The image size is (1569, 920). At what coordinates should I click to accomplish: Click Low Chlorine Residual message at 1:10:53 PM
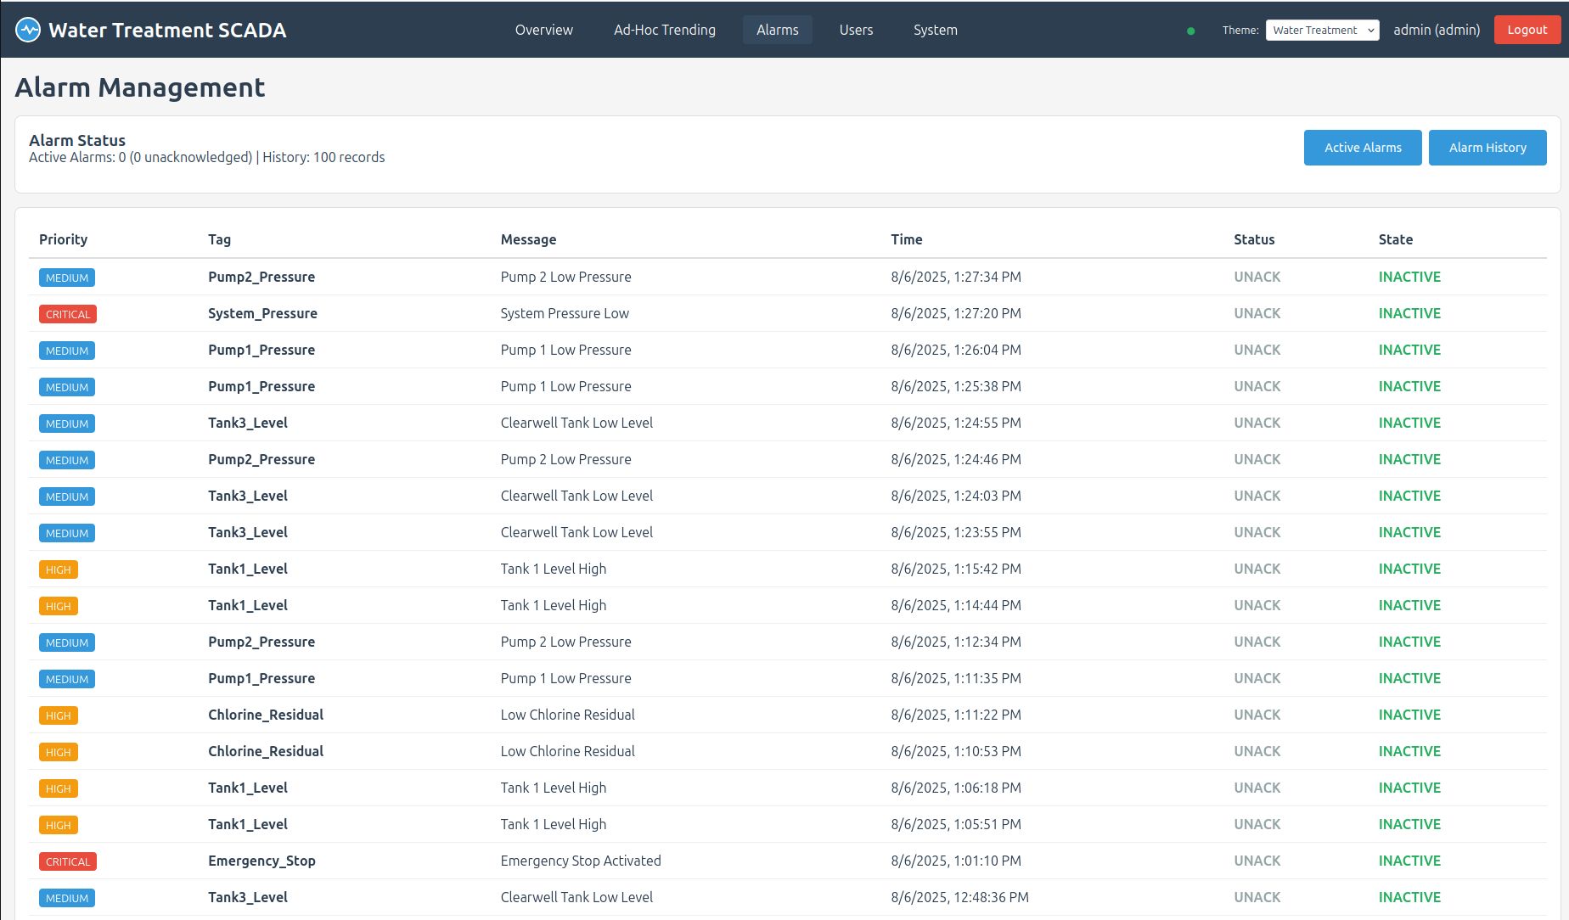click(568, 751)
